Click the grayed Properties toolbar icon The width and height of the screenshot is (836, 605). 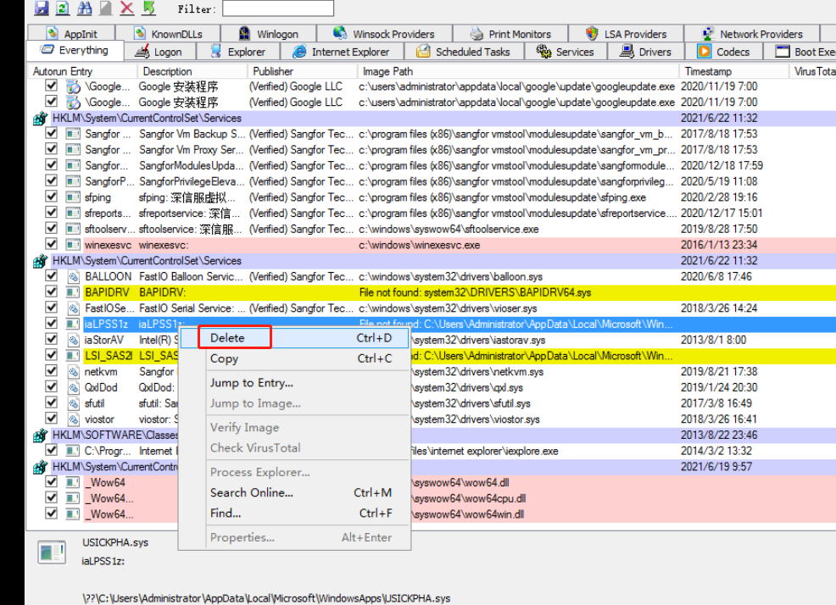(x=105, y=8)
